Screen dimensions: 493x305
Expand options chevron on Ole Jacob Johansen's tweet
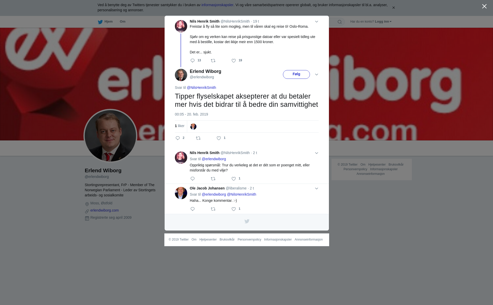pyautogui.click(x=317, y=188)
